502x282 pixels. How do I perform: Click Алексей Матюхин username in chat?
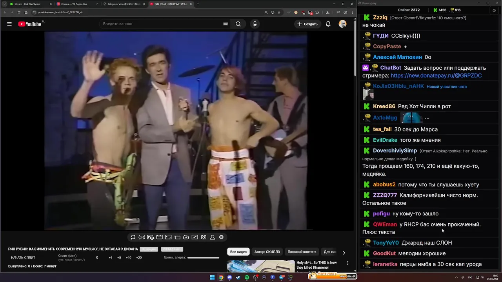coord(397,57)
